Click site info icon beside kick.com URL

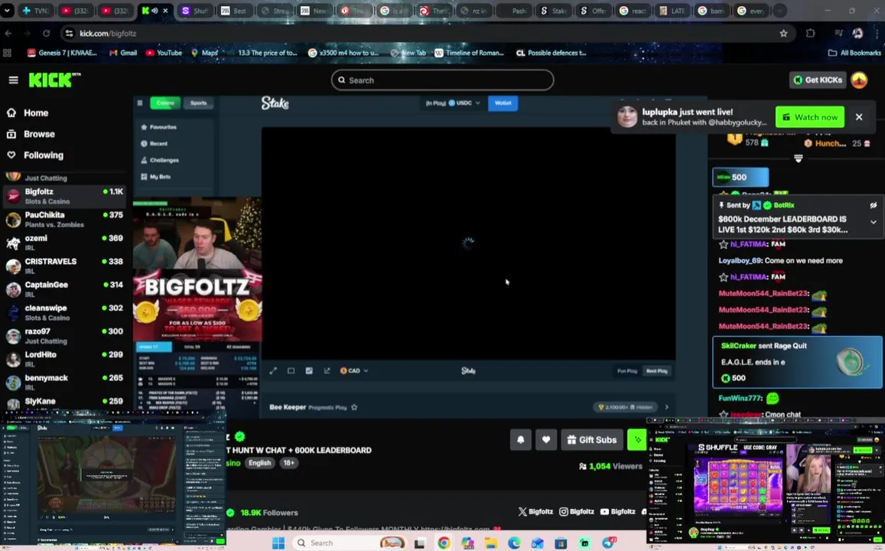coord(69,34)
